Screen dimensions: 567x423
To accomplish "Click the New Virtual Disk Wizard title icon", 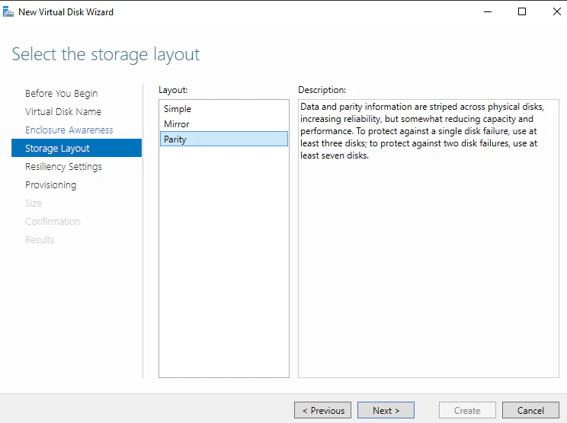I will pyautogui.click(x=8, y=12).
